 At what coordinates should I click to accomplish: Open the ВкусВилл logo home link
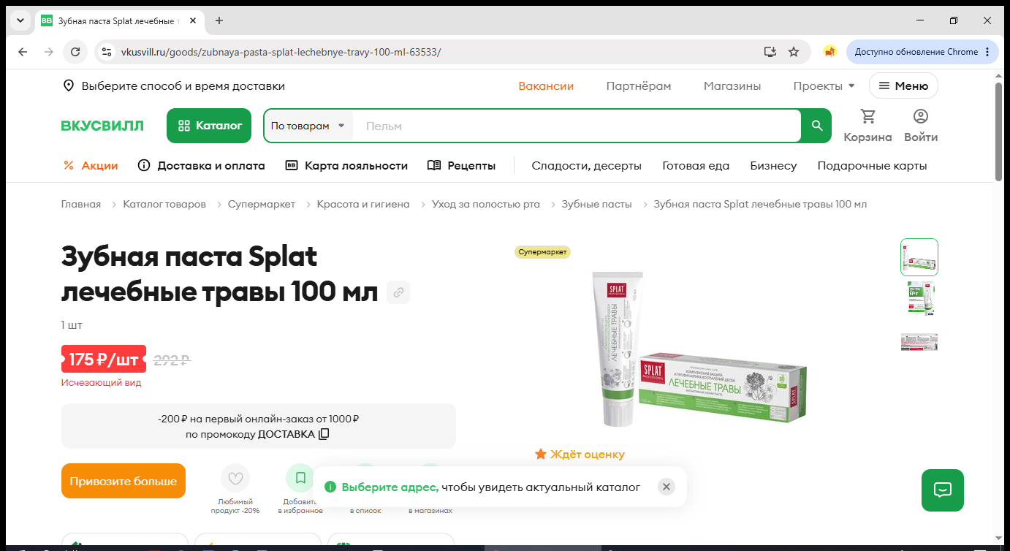pyautogui.click(x=102, y=126)
